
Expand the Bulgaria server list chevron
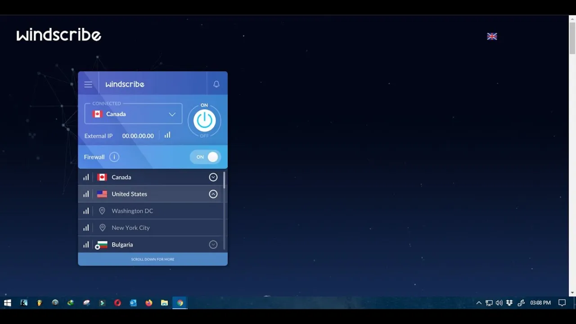click(213, 244)
